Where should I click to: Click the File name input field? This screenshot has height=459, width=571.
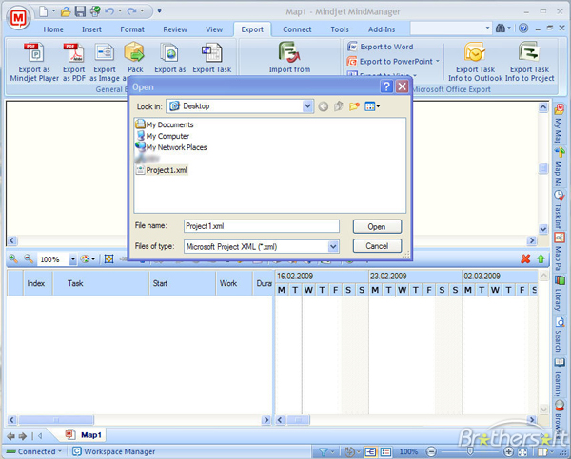(261, 226)
